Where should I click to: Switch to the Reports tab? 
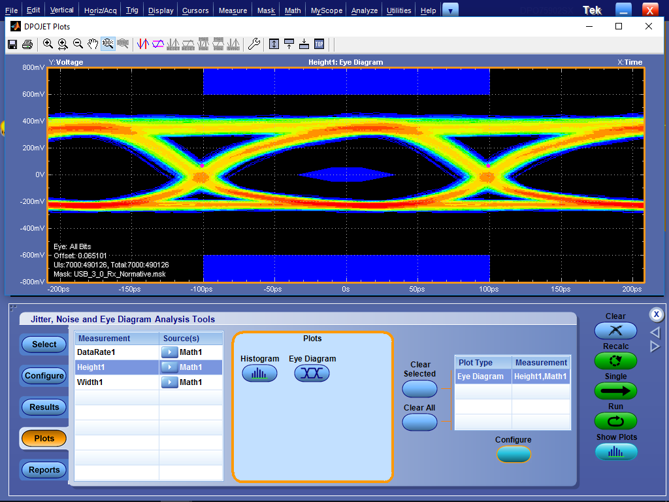[44, 469]
